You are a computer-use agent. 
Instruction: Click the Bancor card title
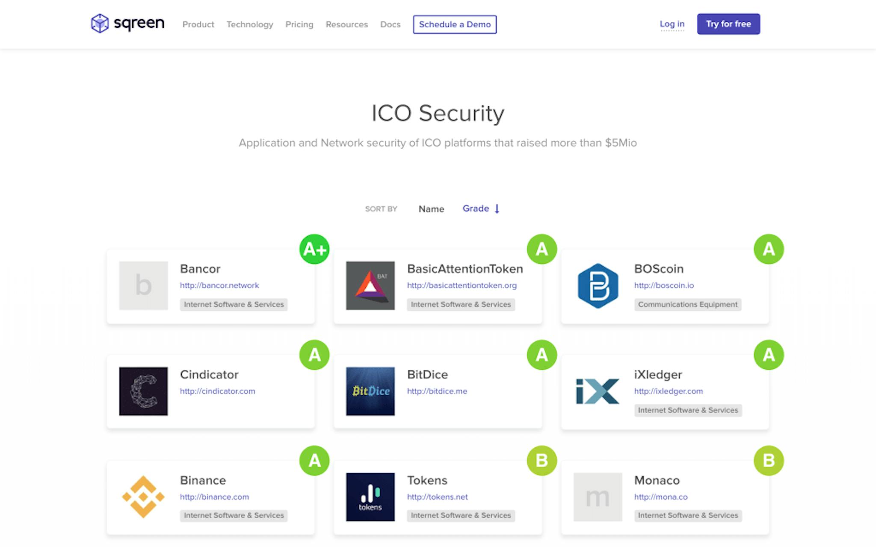200,269
